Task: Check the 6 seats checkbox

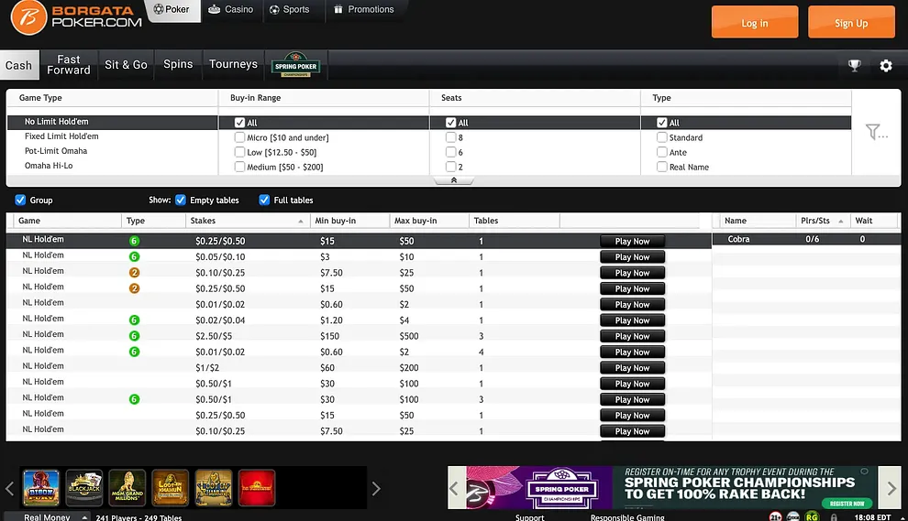Action: coord(450,152)
